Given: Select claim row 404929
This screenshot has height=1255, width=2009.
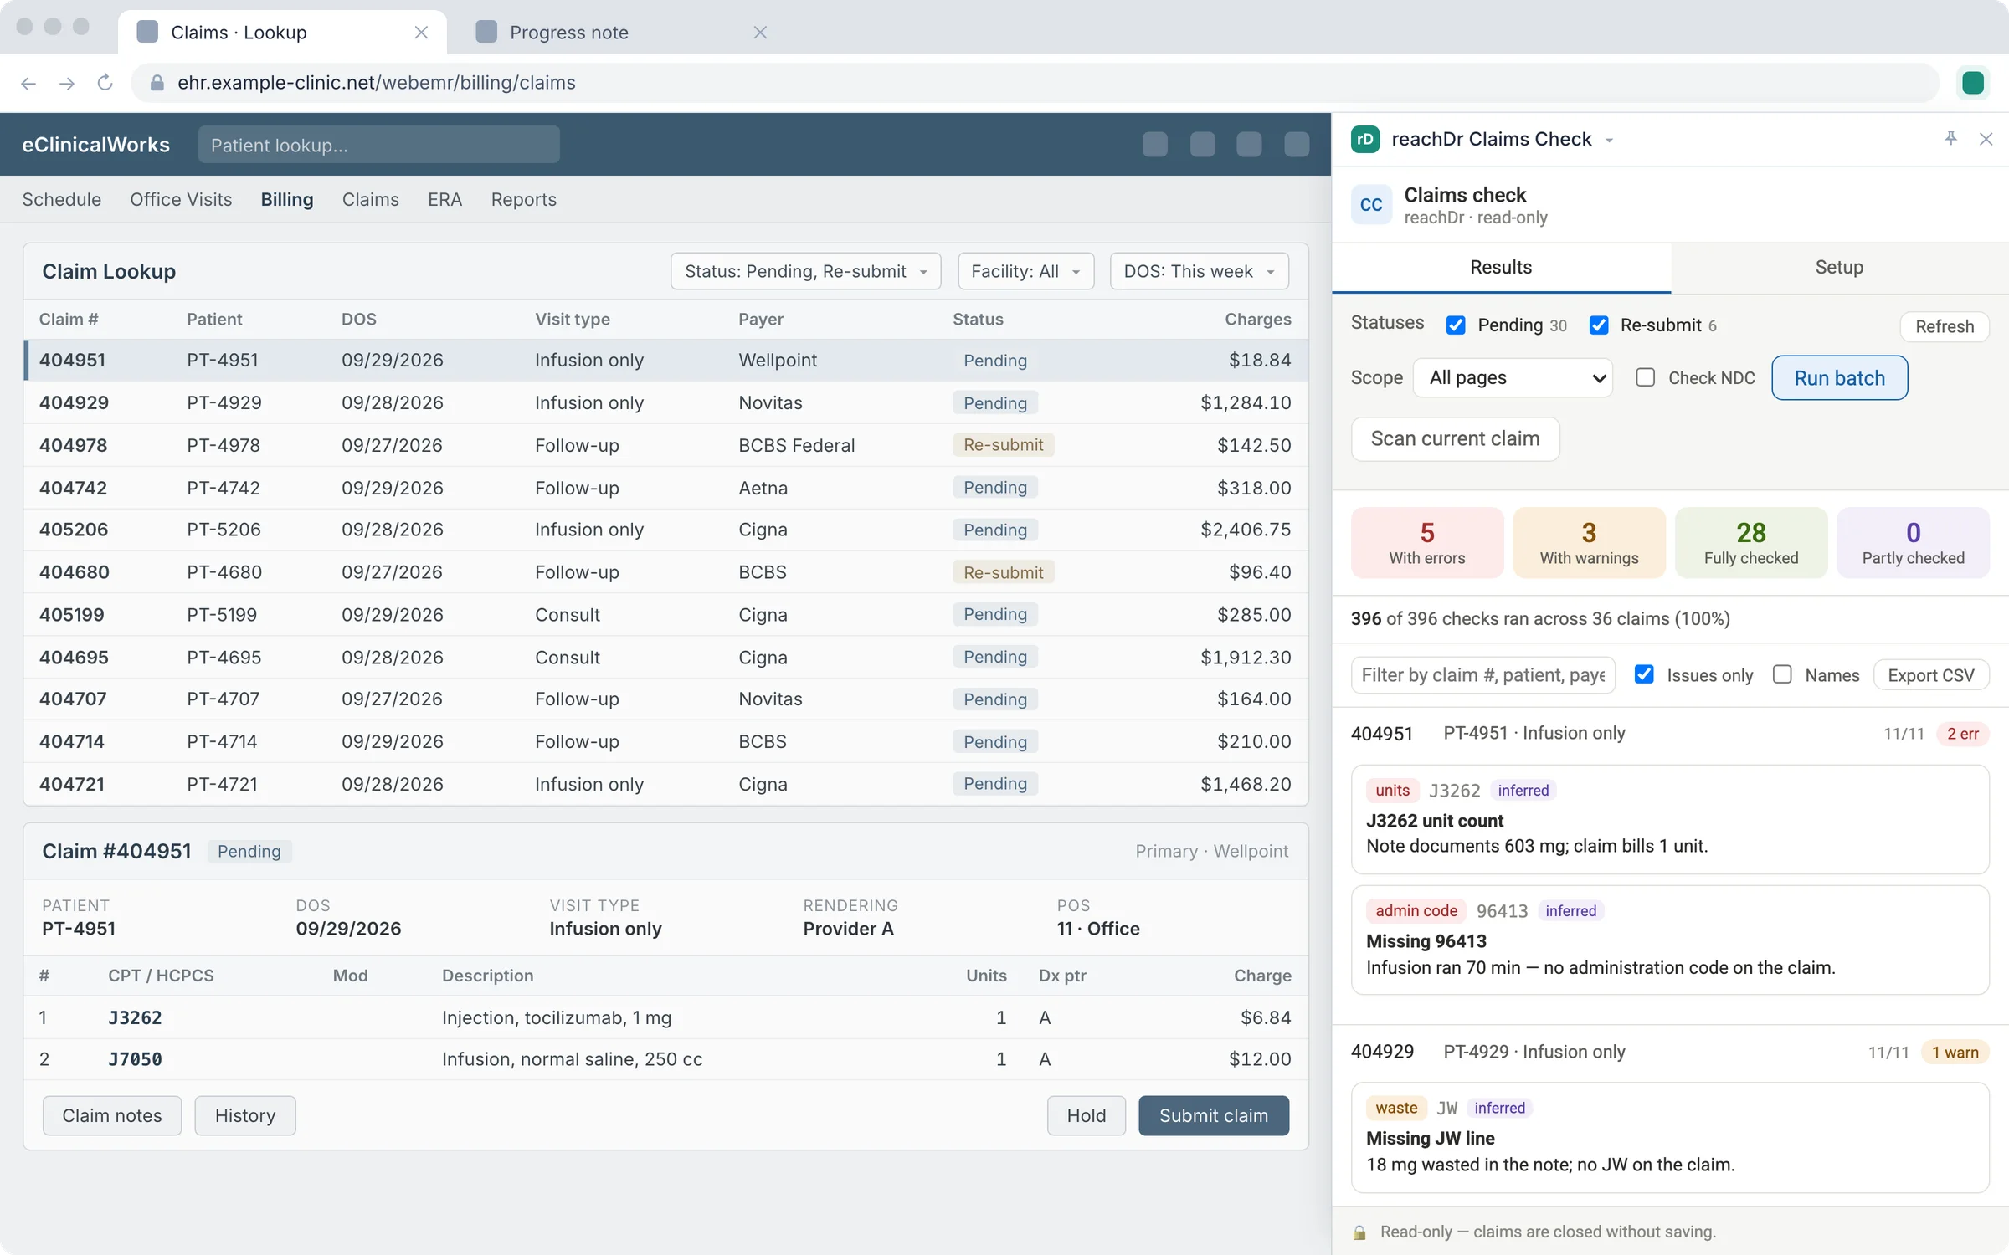Looking at the screenshot, I should tap(665, 403).
